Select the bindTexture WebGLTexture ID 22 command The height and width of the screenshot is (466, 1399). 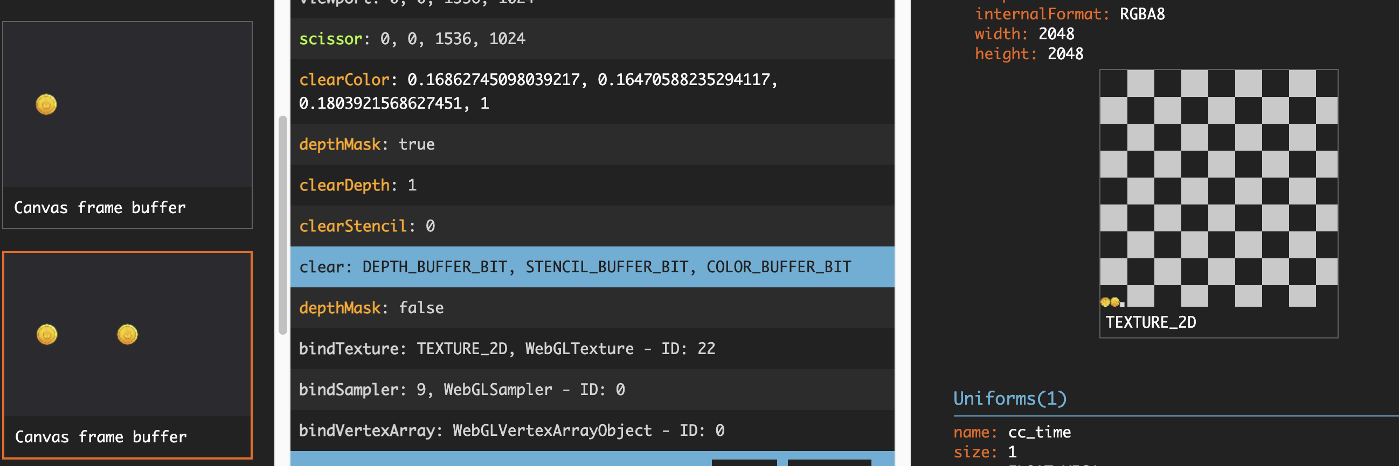tap(592, 348)
